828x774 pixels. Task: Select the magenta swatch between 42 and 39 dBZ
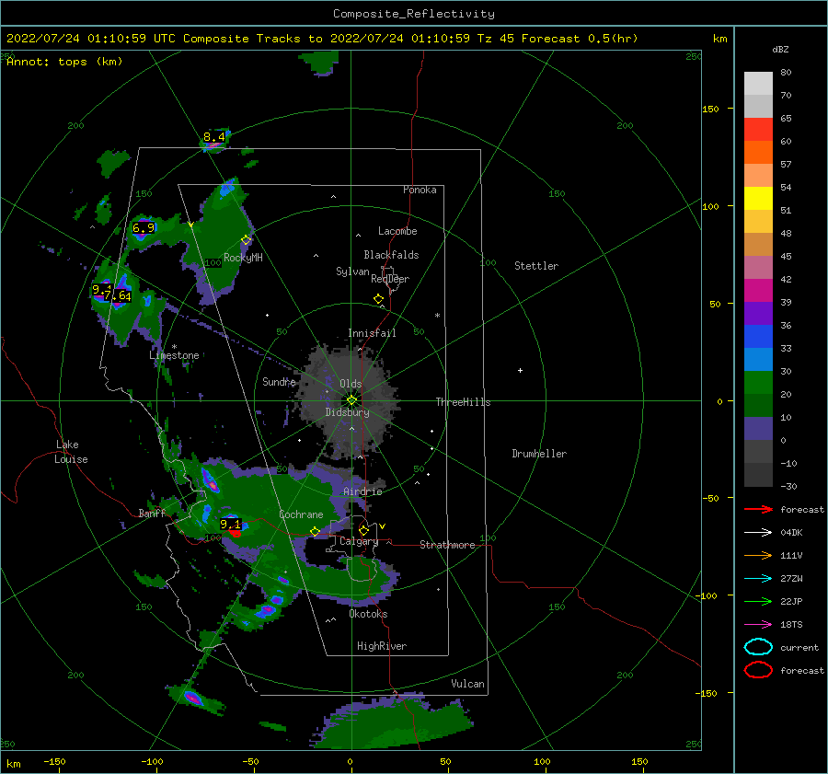758,291
